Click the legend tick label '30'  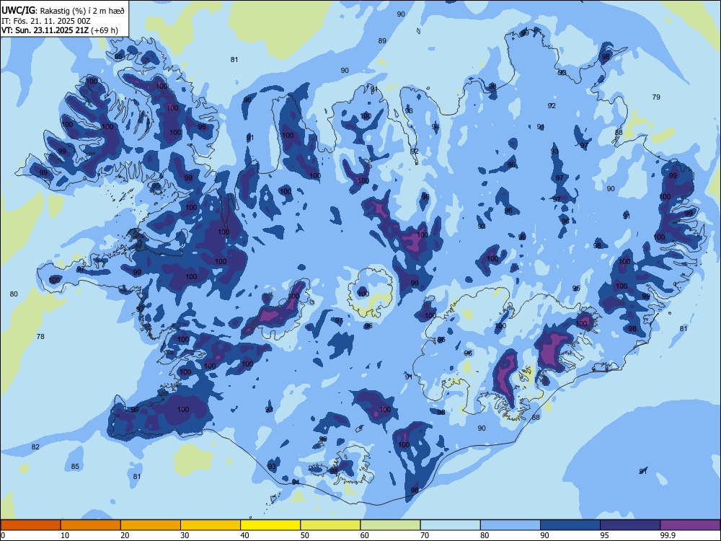pos(185,535)
